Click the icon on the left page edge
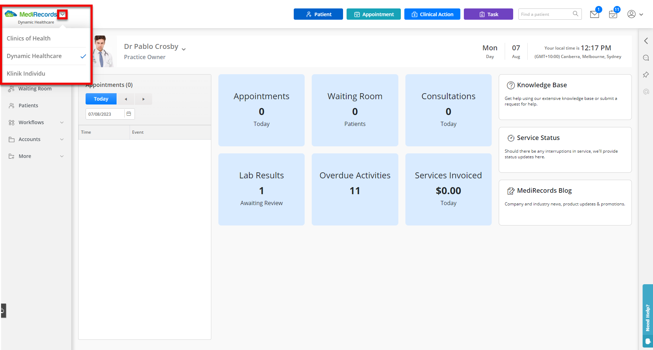 point(3,311)
